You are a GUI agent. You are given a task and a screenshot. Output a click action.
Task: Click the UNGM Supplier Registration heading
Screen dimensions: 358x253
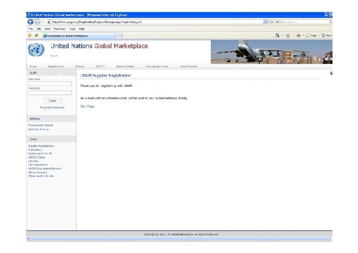coord(105,75)
